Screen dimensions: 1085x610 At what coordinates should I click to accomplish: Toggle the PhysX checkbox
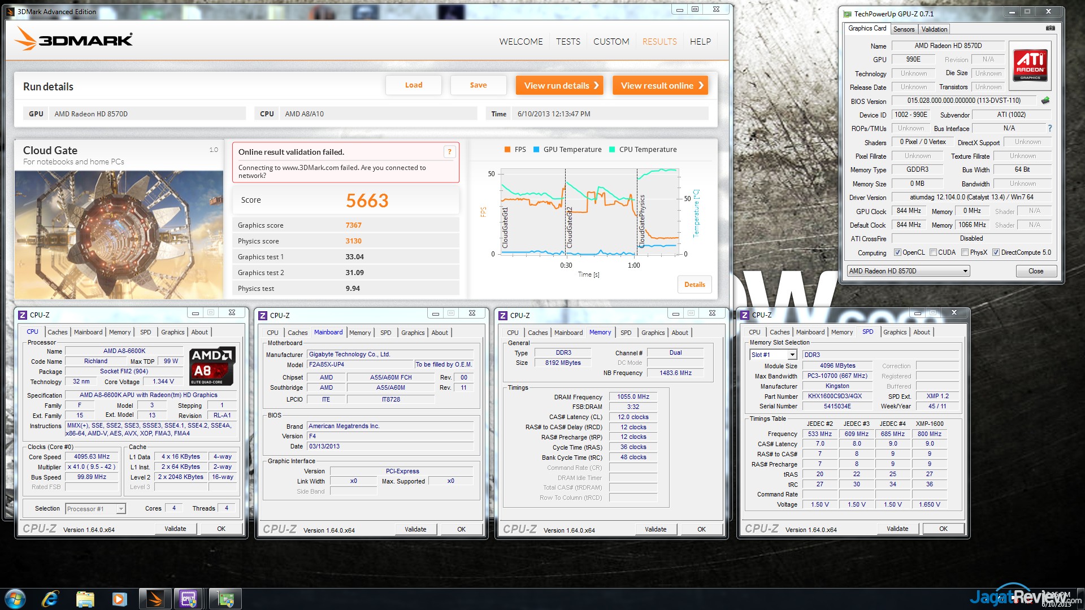pyautogui.click(x=965, y=252)
